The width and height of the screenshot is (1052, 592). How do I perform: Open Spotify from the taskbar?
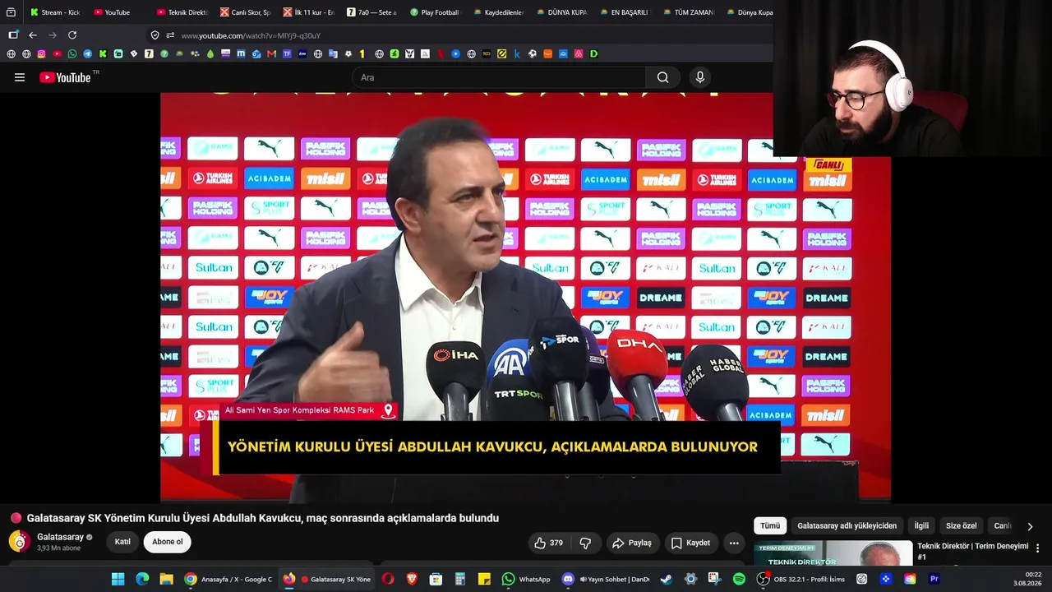click(x=739, y=579)
